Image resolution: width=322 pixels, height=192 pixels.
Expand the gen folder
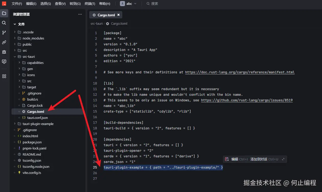pos(19,69)
